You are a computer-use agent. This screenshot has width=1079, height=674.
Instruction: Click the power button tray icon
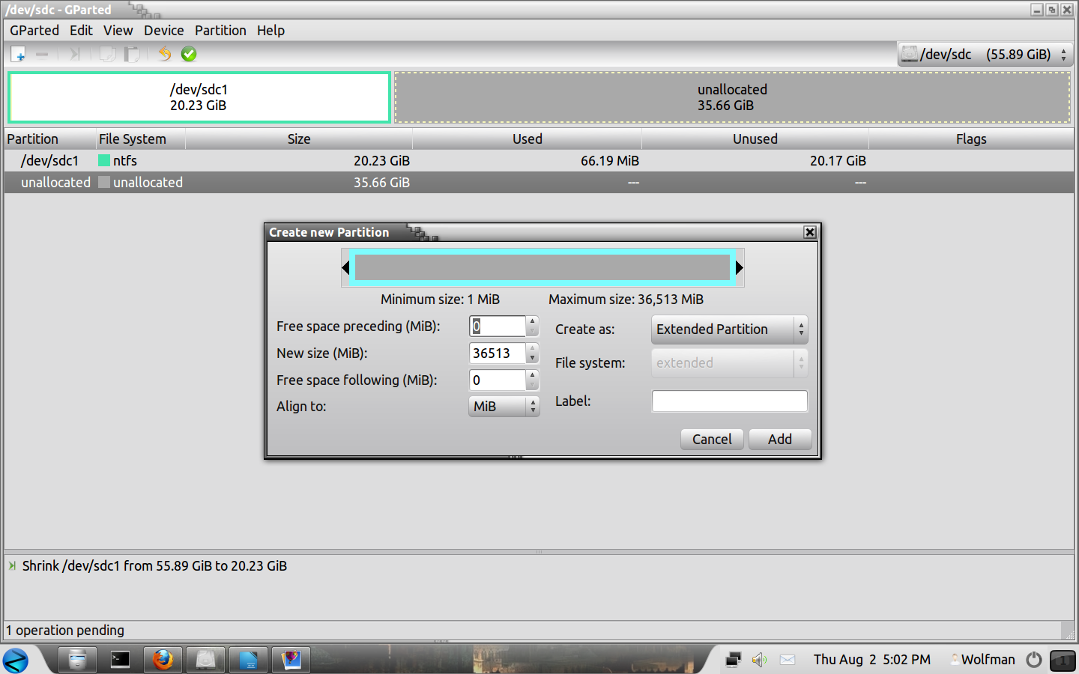[x=1034, y=660]
